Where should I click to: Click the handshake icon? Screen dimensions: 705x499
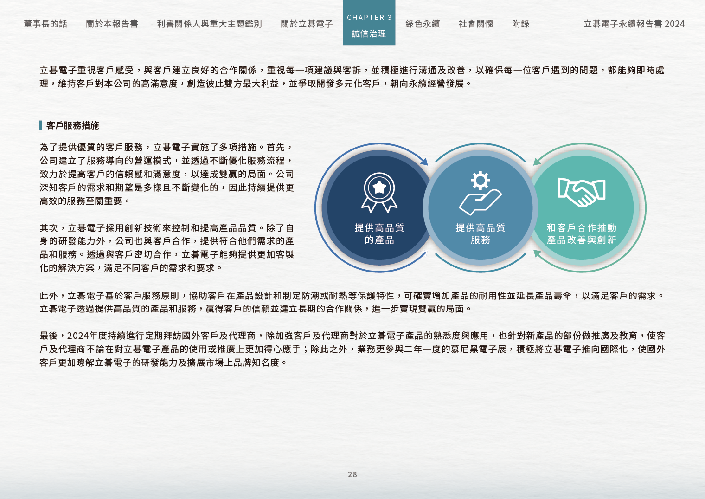click(x=582, y=192)
